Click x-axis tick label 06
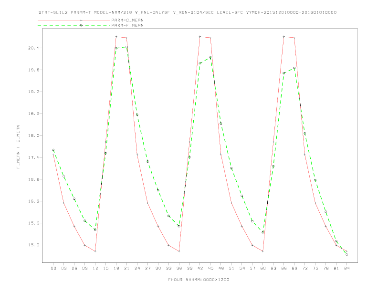The image size is (378, 292). coord(74,268)
